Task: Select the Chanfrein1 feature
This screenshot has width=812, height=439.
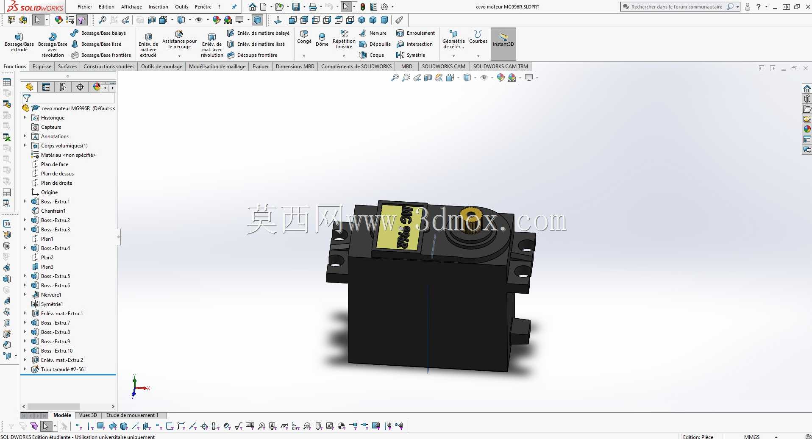Action: (x=53, y=211)
